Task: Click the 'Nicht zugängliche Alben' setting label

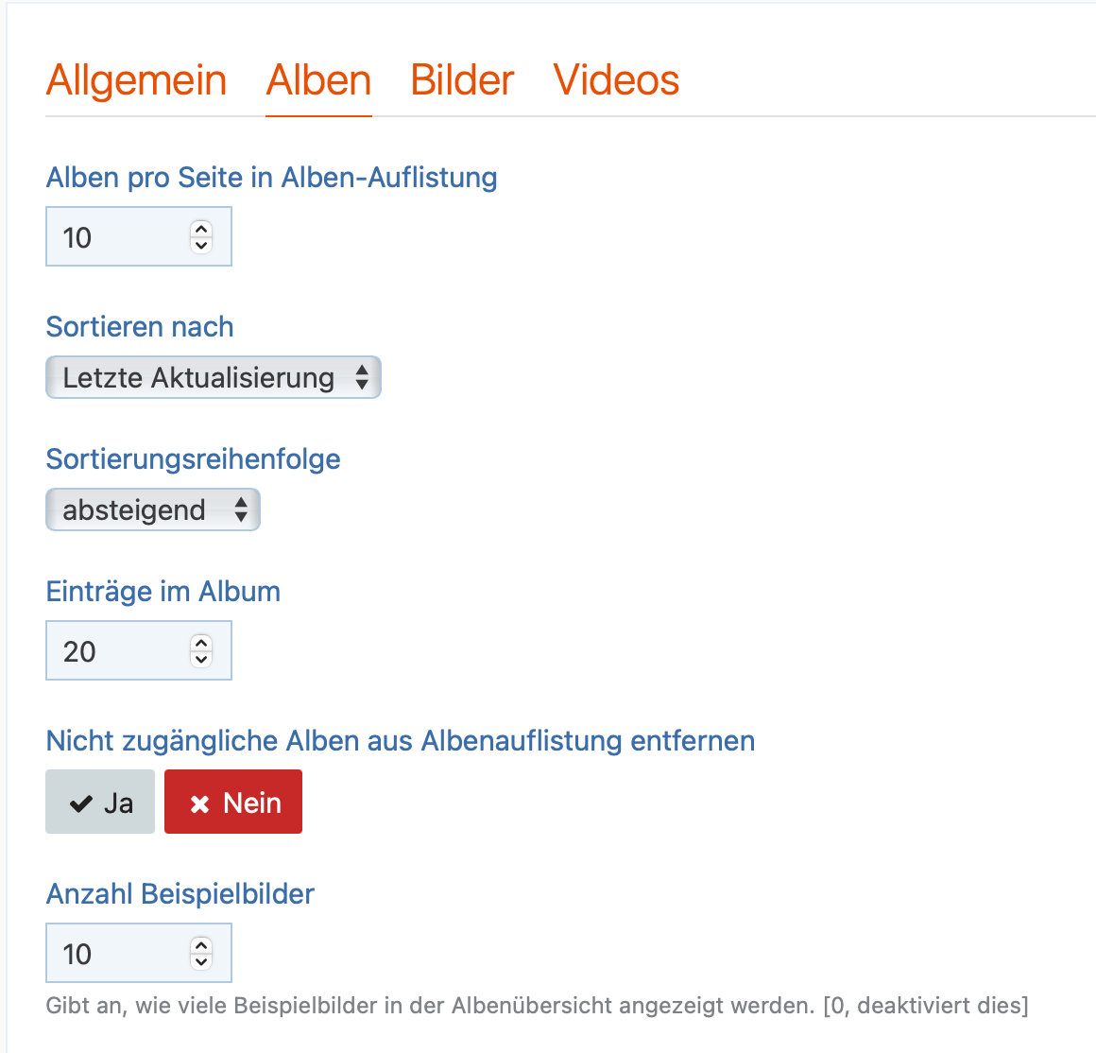Action: 401,741
